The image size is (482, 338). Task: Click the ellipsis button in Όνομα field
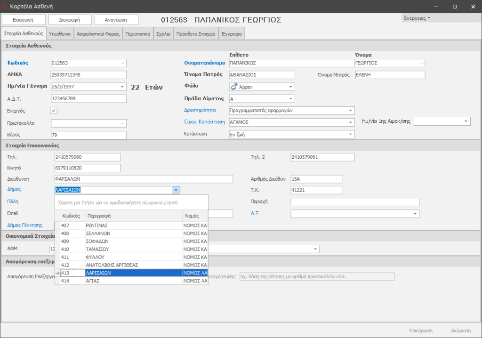tap(421, 63)
